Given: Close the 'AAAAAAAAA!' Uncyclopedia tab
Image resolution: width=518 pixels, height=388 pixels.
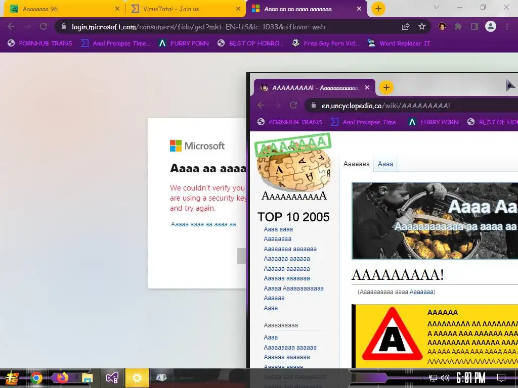Looking at the screenshot, I should tap(367, 88).
